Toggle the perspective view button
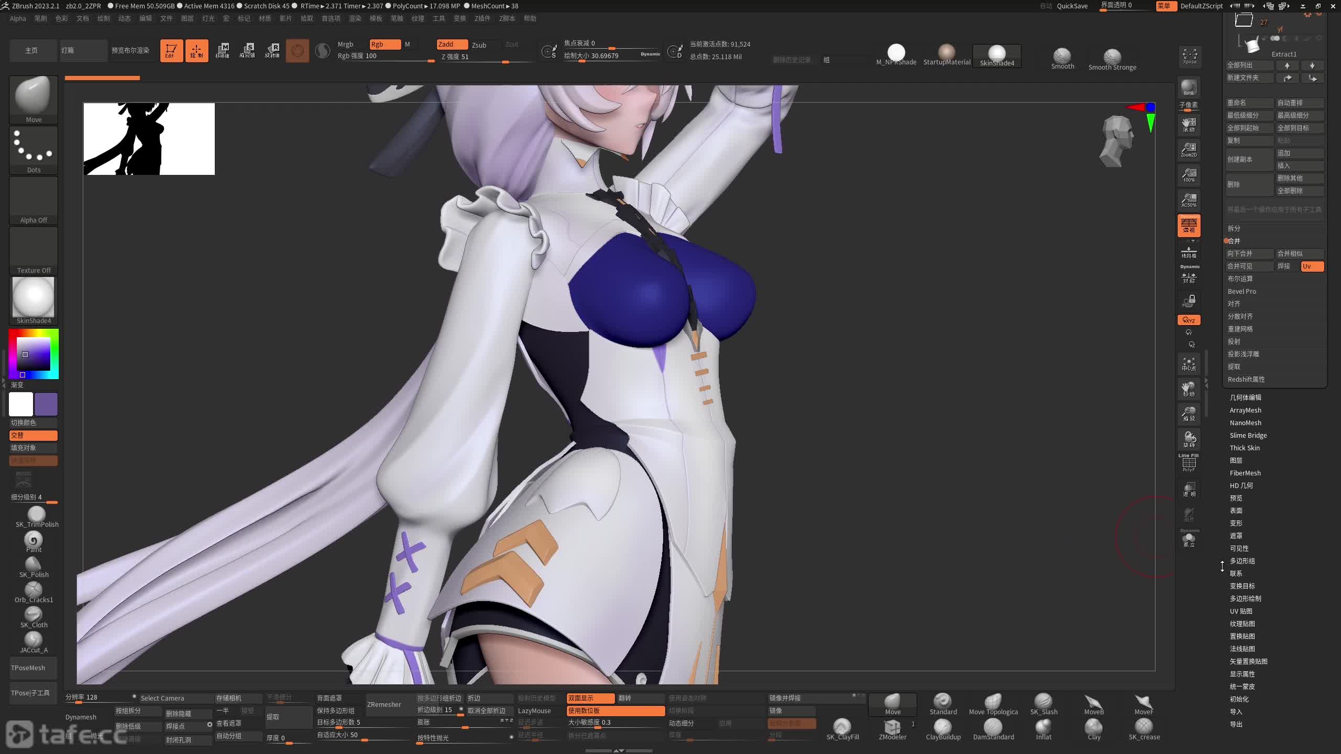 tap(1189, 226)
